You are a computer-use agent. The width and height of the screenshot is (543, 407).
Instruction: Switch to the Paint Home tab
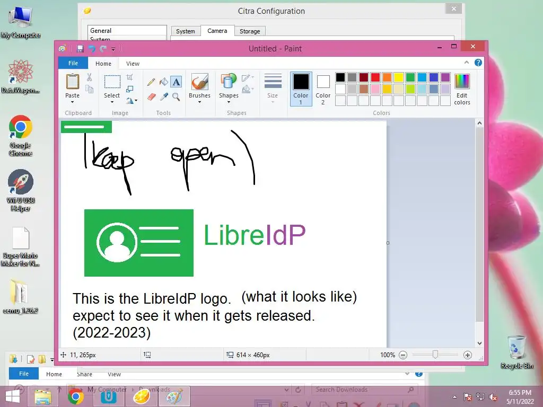click(x=103, y=64)
